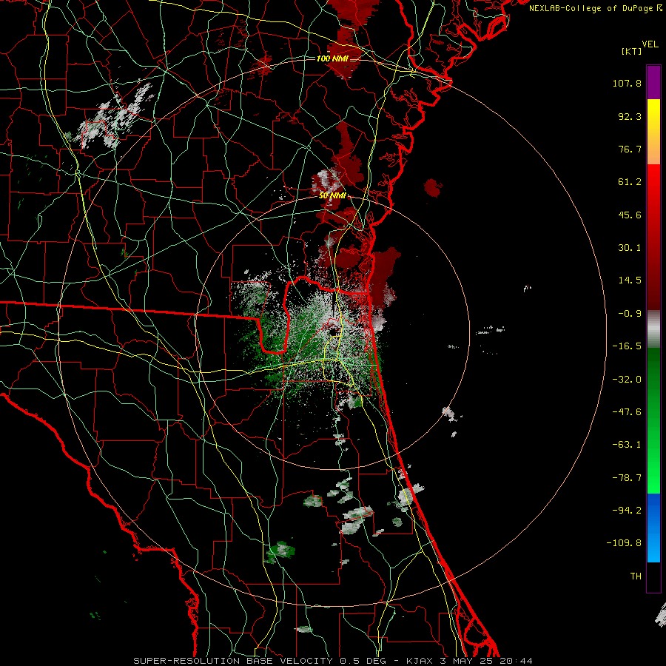
Task: Click the 45.6 velocity scale value
Action: pyautogui.click(x=630, y=215)
